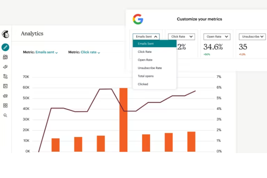The image size is (267, 178).
Task: Select the pencil Create icon in sidebar
Action: coord(5,47)
